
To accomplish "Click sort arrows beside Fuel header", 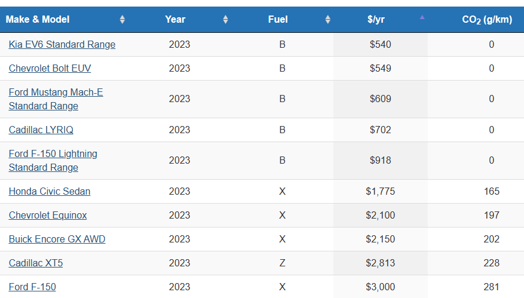I will click(327, 20).
